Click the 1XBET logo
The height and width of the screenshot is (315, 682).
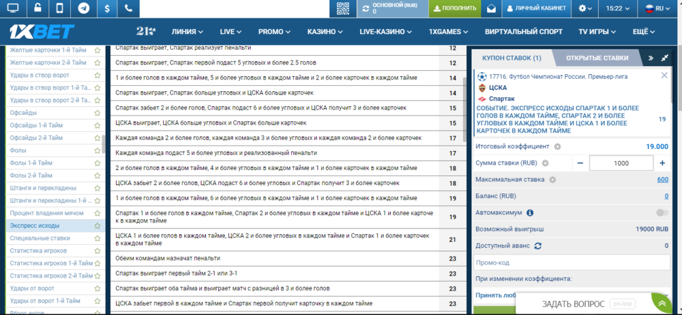pyautogui.click(x=42, y=31)
